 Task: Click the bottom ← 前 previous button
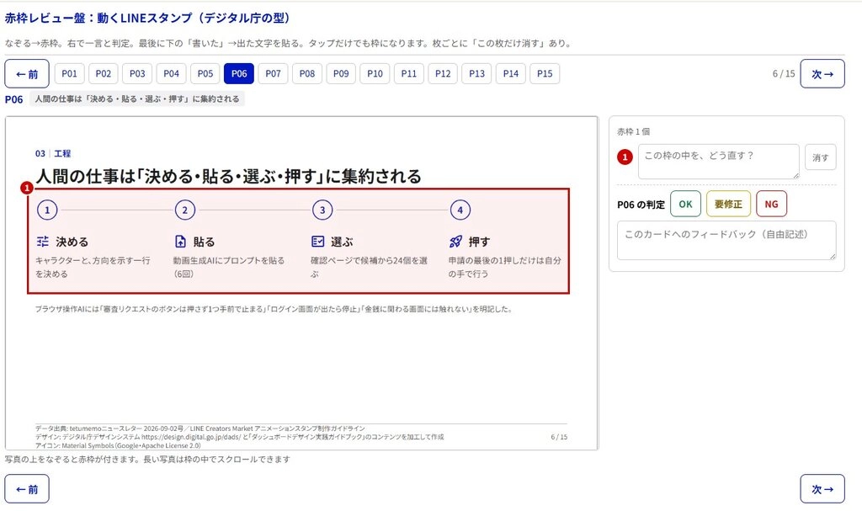(x=27, y=489)
